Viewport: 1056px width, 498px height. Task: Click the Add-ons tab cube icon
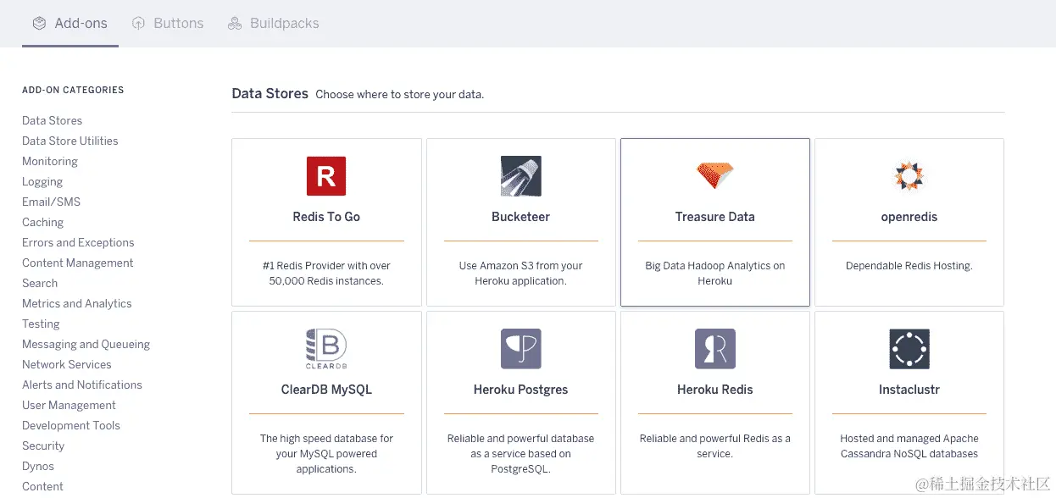point(39,24)
